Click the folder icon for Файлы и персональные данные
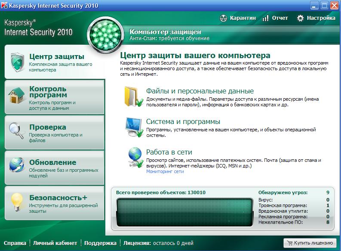The width and height of the screenshot is (341, 251). (x=134, y=96)
